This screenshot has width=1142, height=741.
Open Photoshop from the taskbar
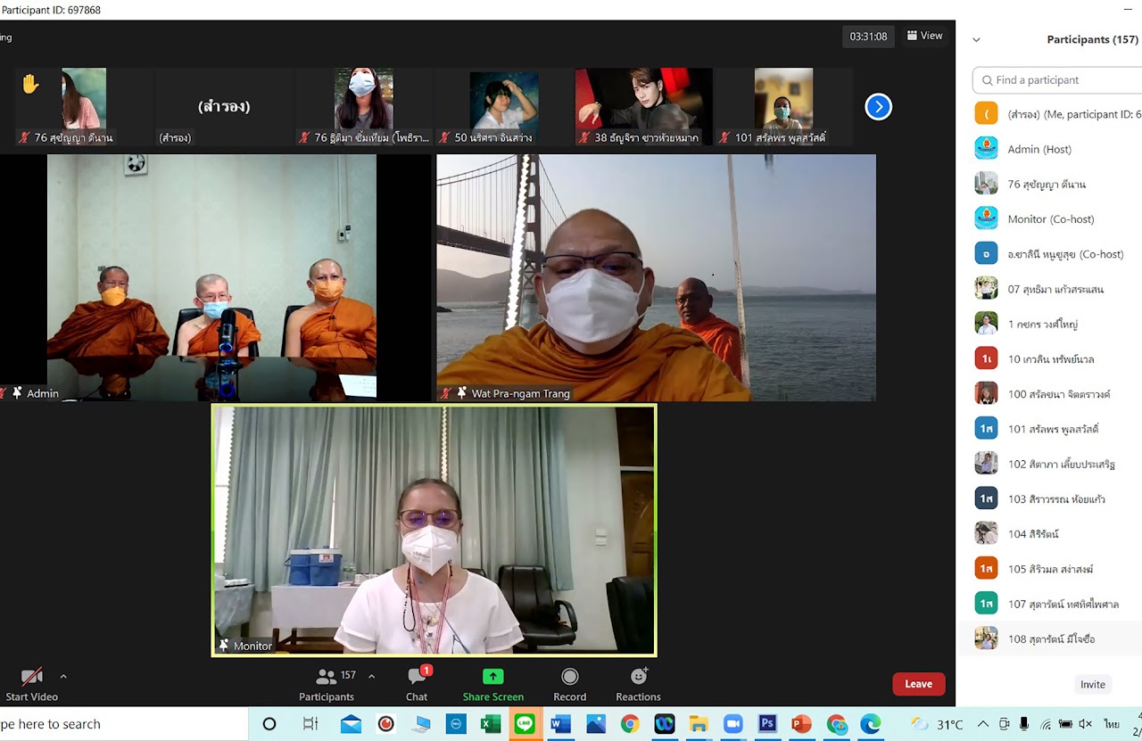pyautogui.click(x=767, y=724)
